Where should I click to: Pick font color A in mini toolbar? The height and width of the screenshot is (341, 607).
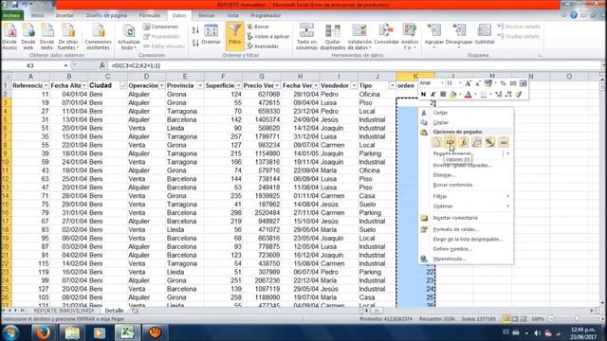(468, 94)
